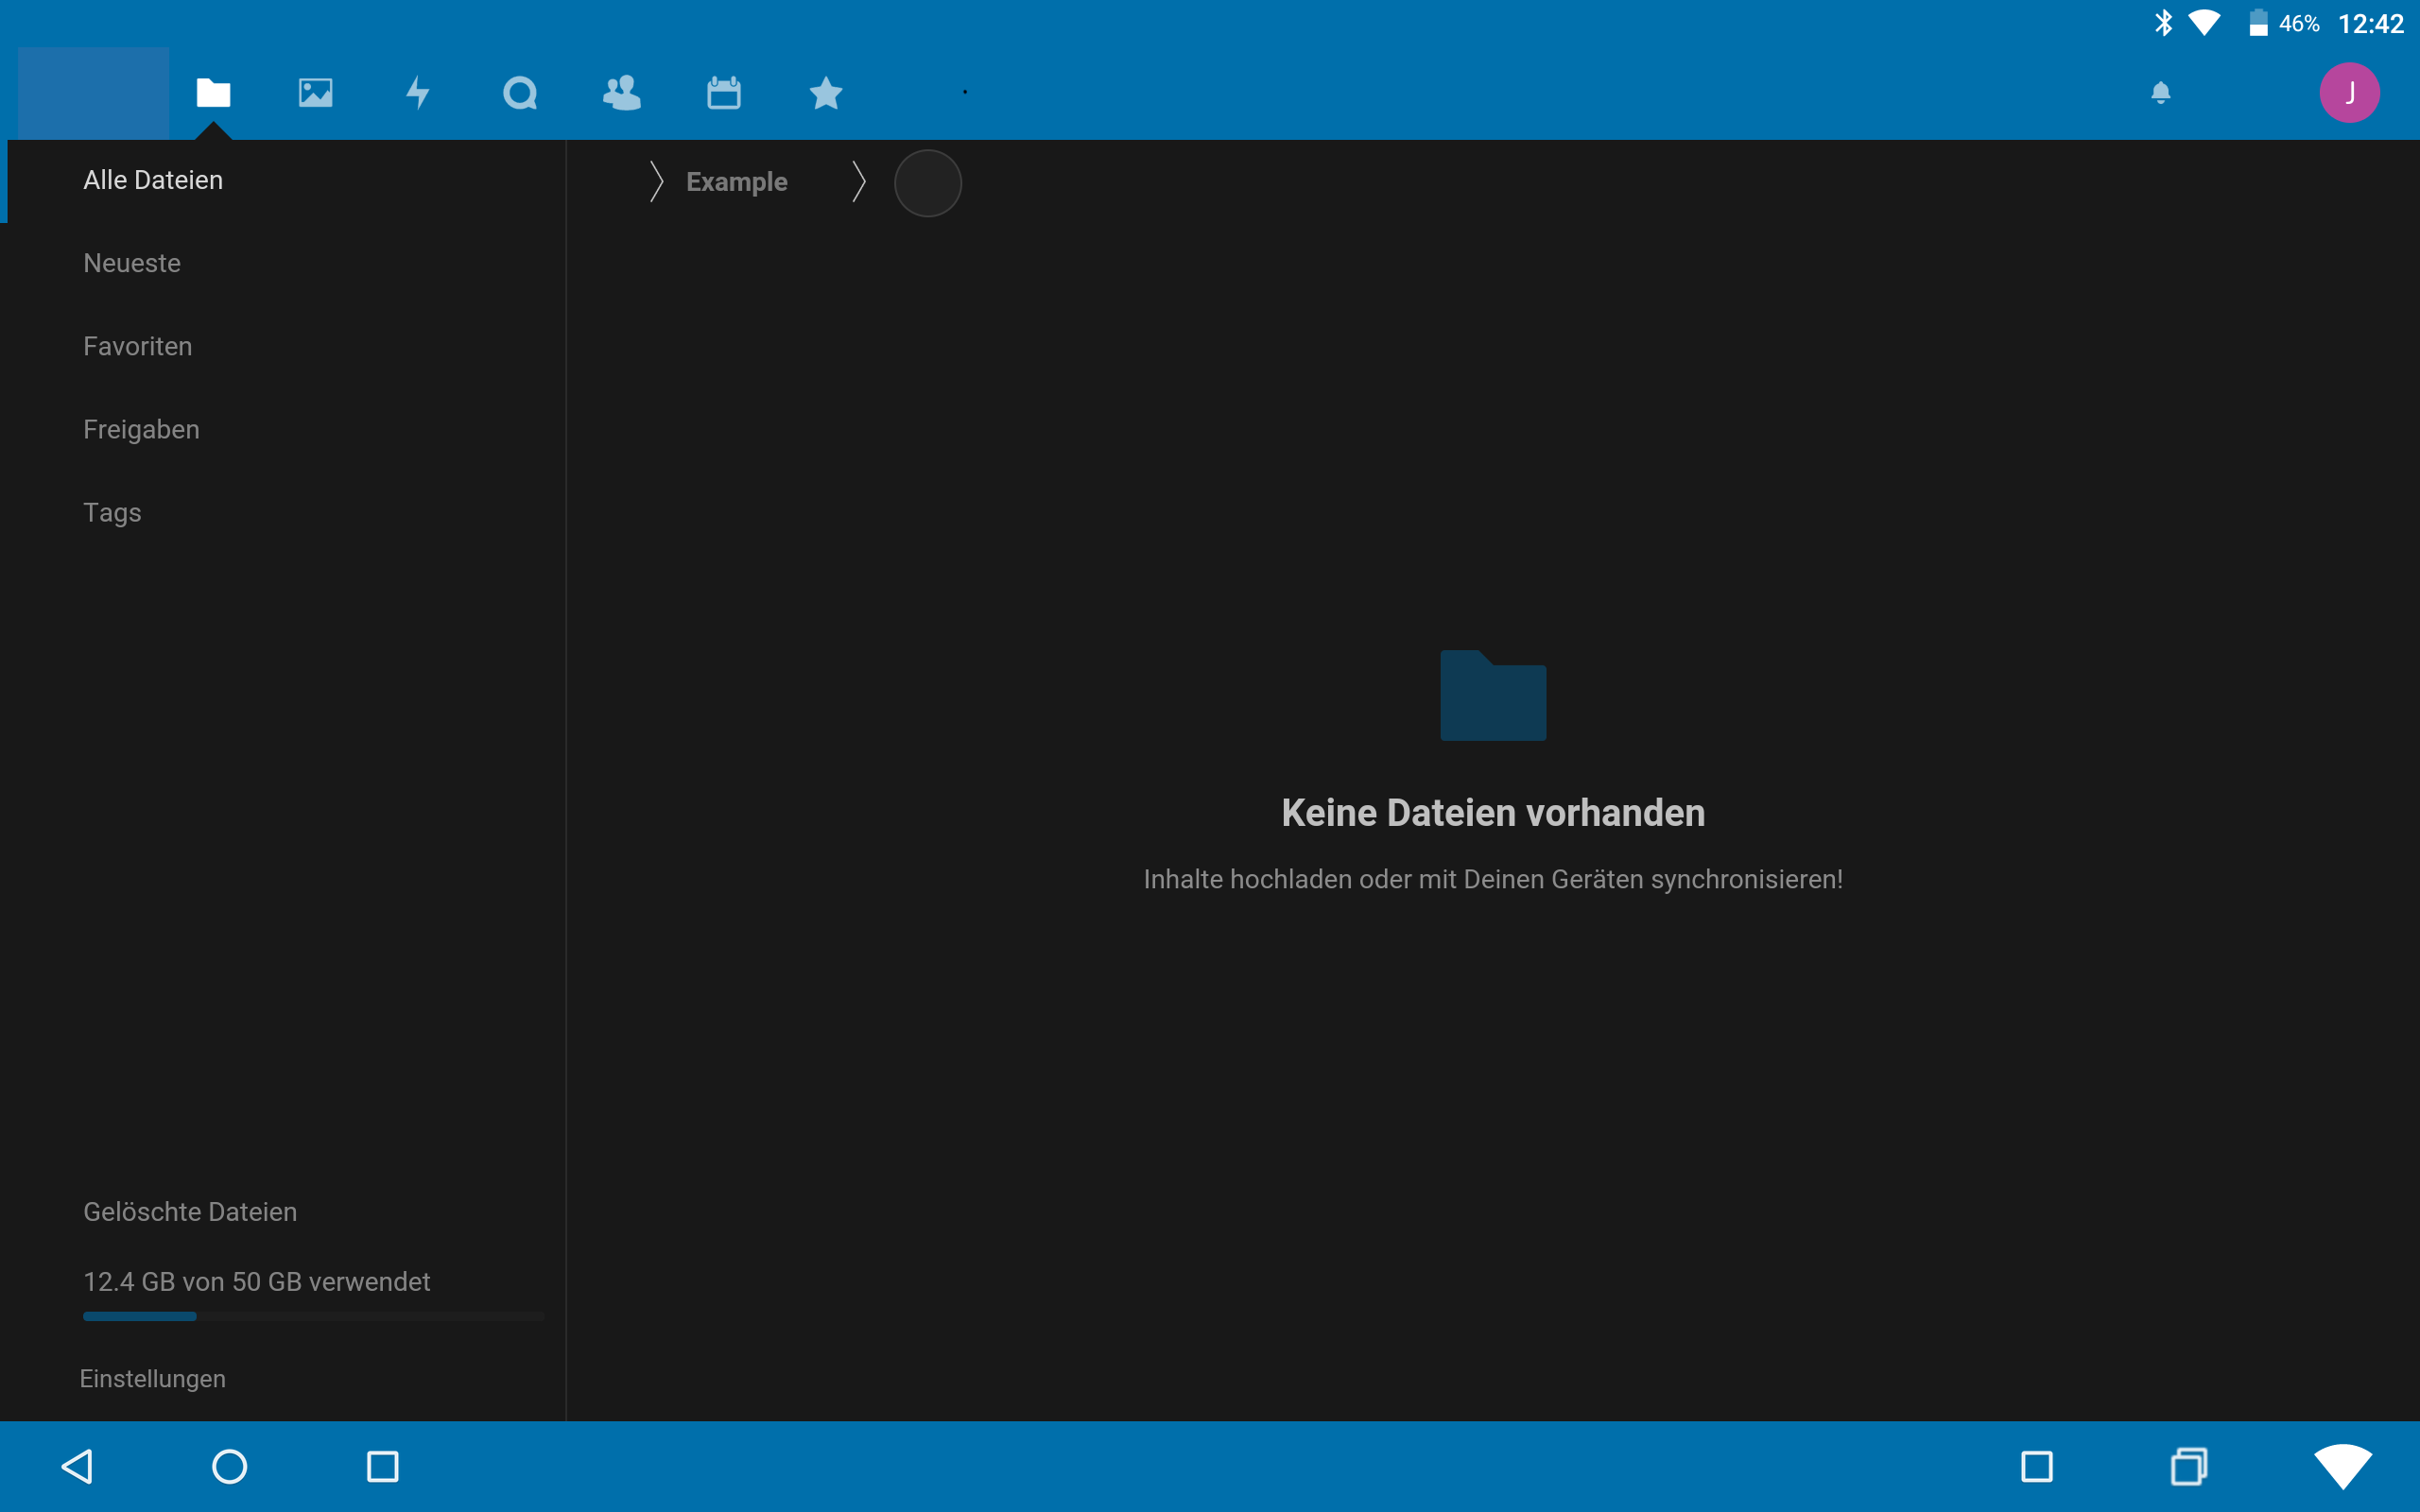
Task: Open the recent apps overview button
Action: (x=2189, y=1466)
